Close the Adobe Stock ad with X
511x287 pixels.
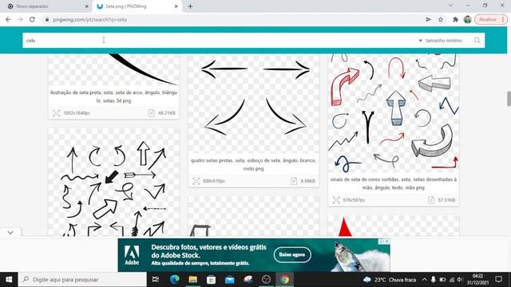click(x=387, y=242)
